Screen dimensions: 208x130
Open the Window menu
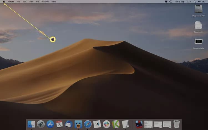[45, 2]
